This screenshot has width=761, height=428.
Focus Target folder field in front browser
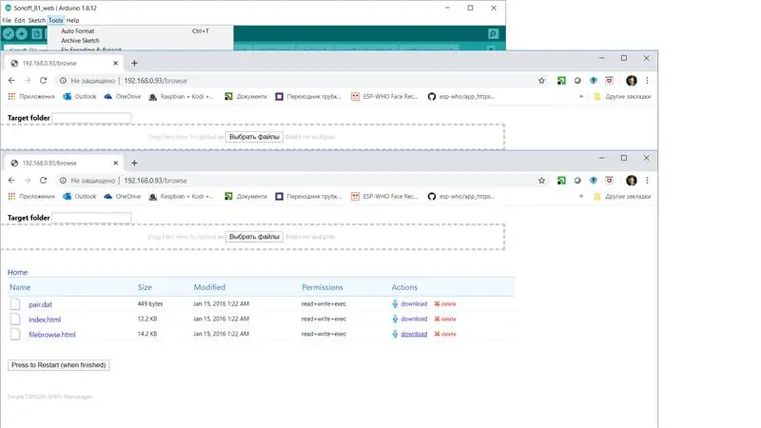91,218
